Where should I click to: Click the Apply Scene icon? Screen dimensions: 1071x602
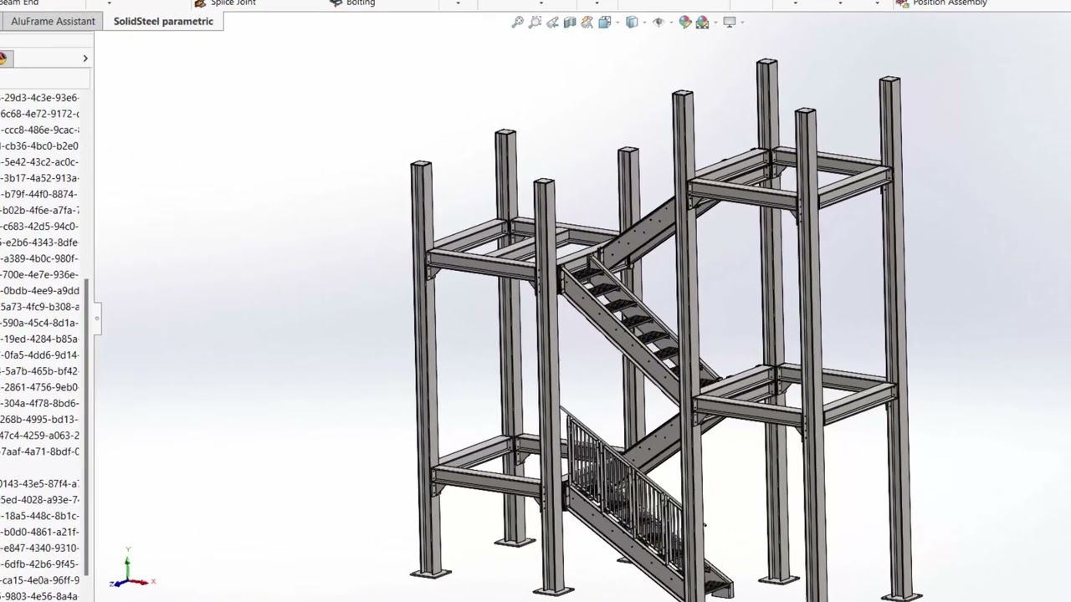702,23
